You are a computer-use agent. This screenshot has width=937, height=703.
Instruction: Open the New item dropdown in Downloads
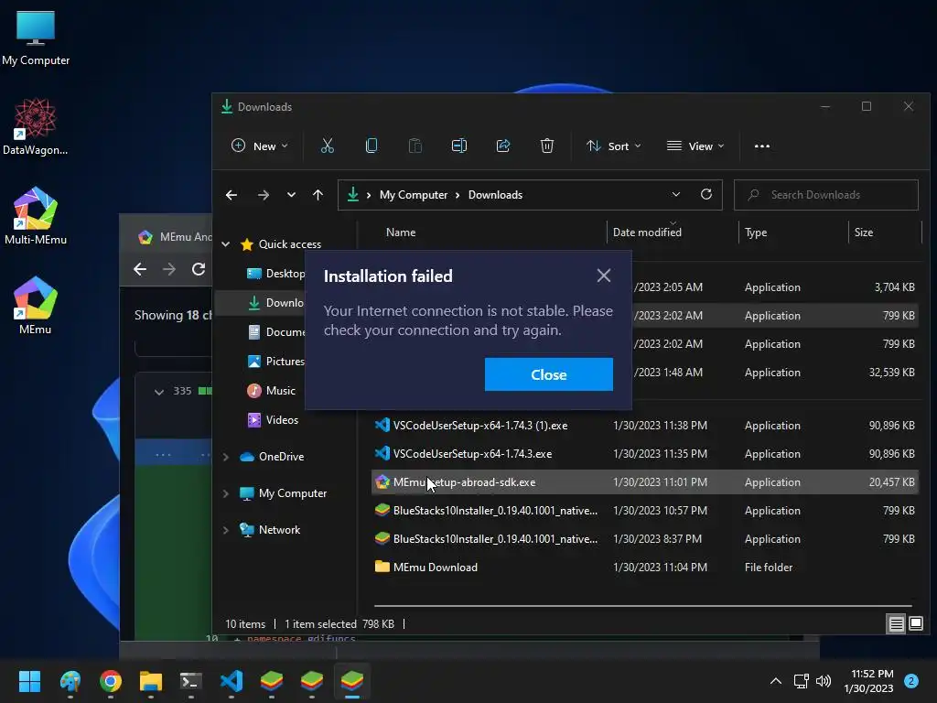(x=260, y=146)
